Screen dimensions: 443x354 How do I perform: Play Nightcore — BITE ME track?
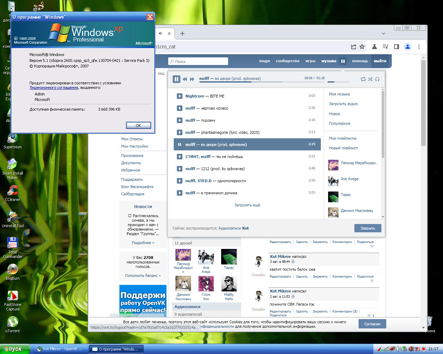(x=180, y=96)
